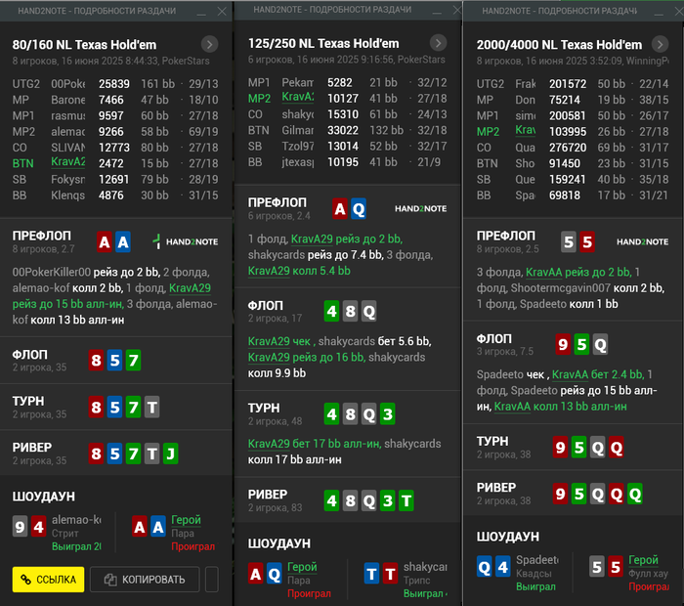
Task: Click the КОПИРОВАТЬ button
Action: pos(145,580)
